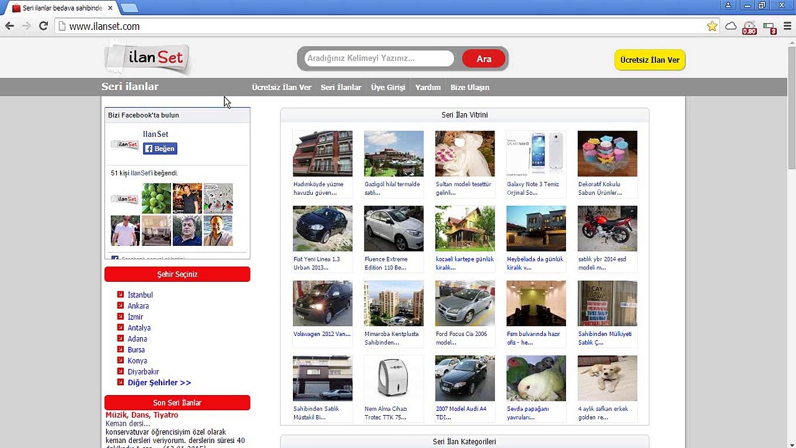Viewport: 796px width, 448px height.
Task: Select Konya from the city list
Action: (x=137, y=361)
